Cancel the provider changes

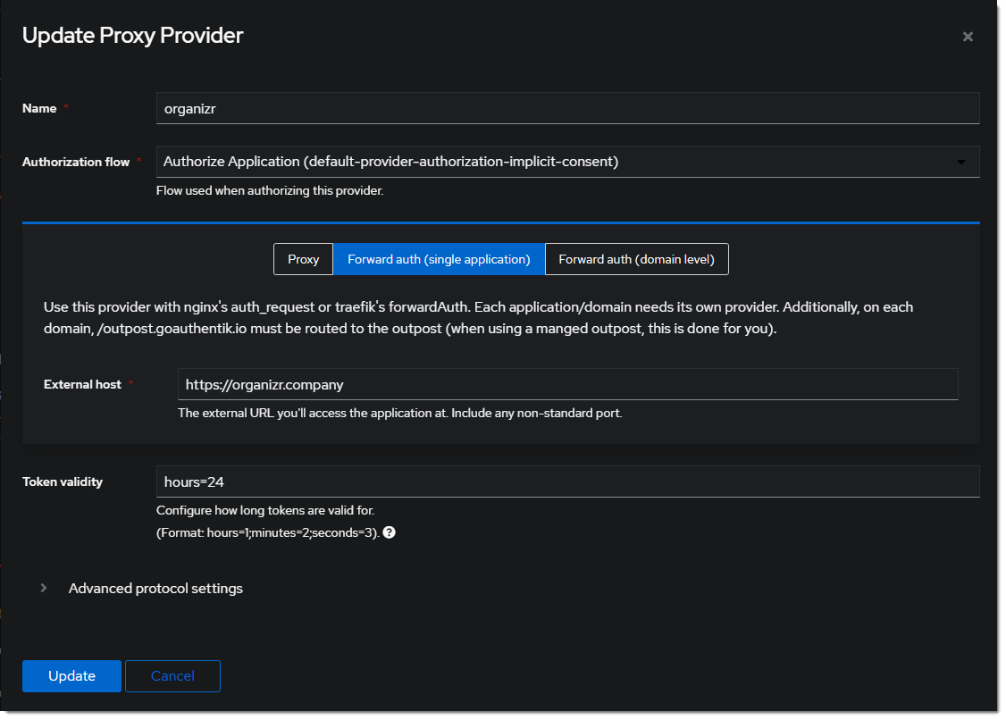coord(172,676)
